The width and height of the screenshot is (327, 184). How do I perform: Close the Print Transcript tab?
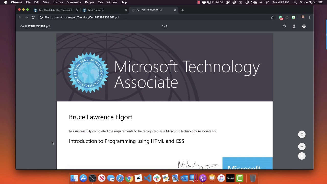coord(126,10)
